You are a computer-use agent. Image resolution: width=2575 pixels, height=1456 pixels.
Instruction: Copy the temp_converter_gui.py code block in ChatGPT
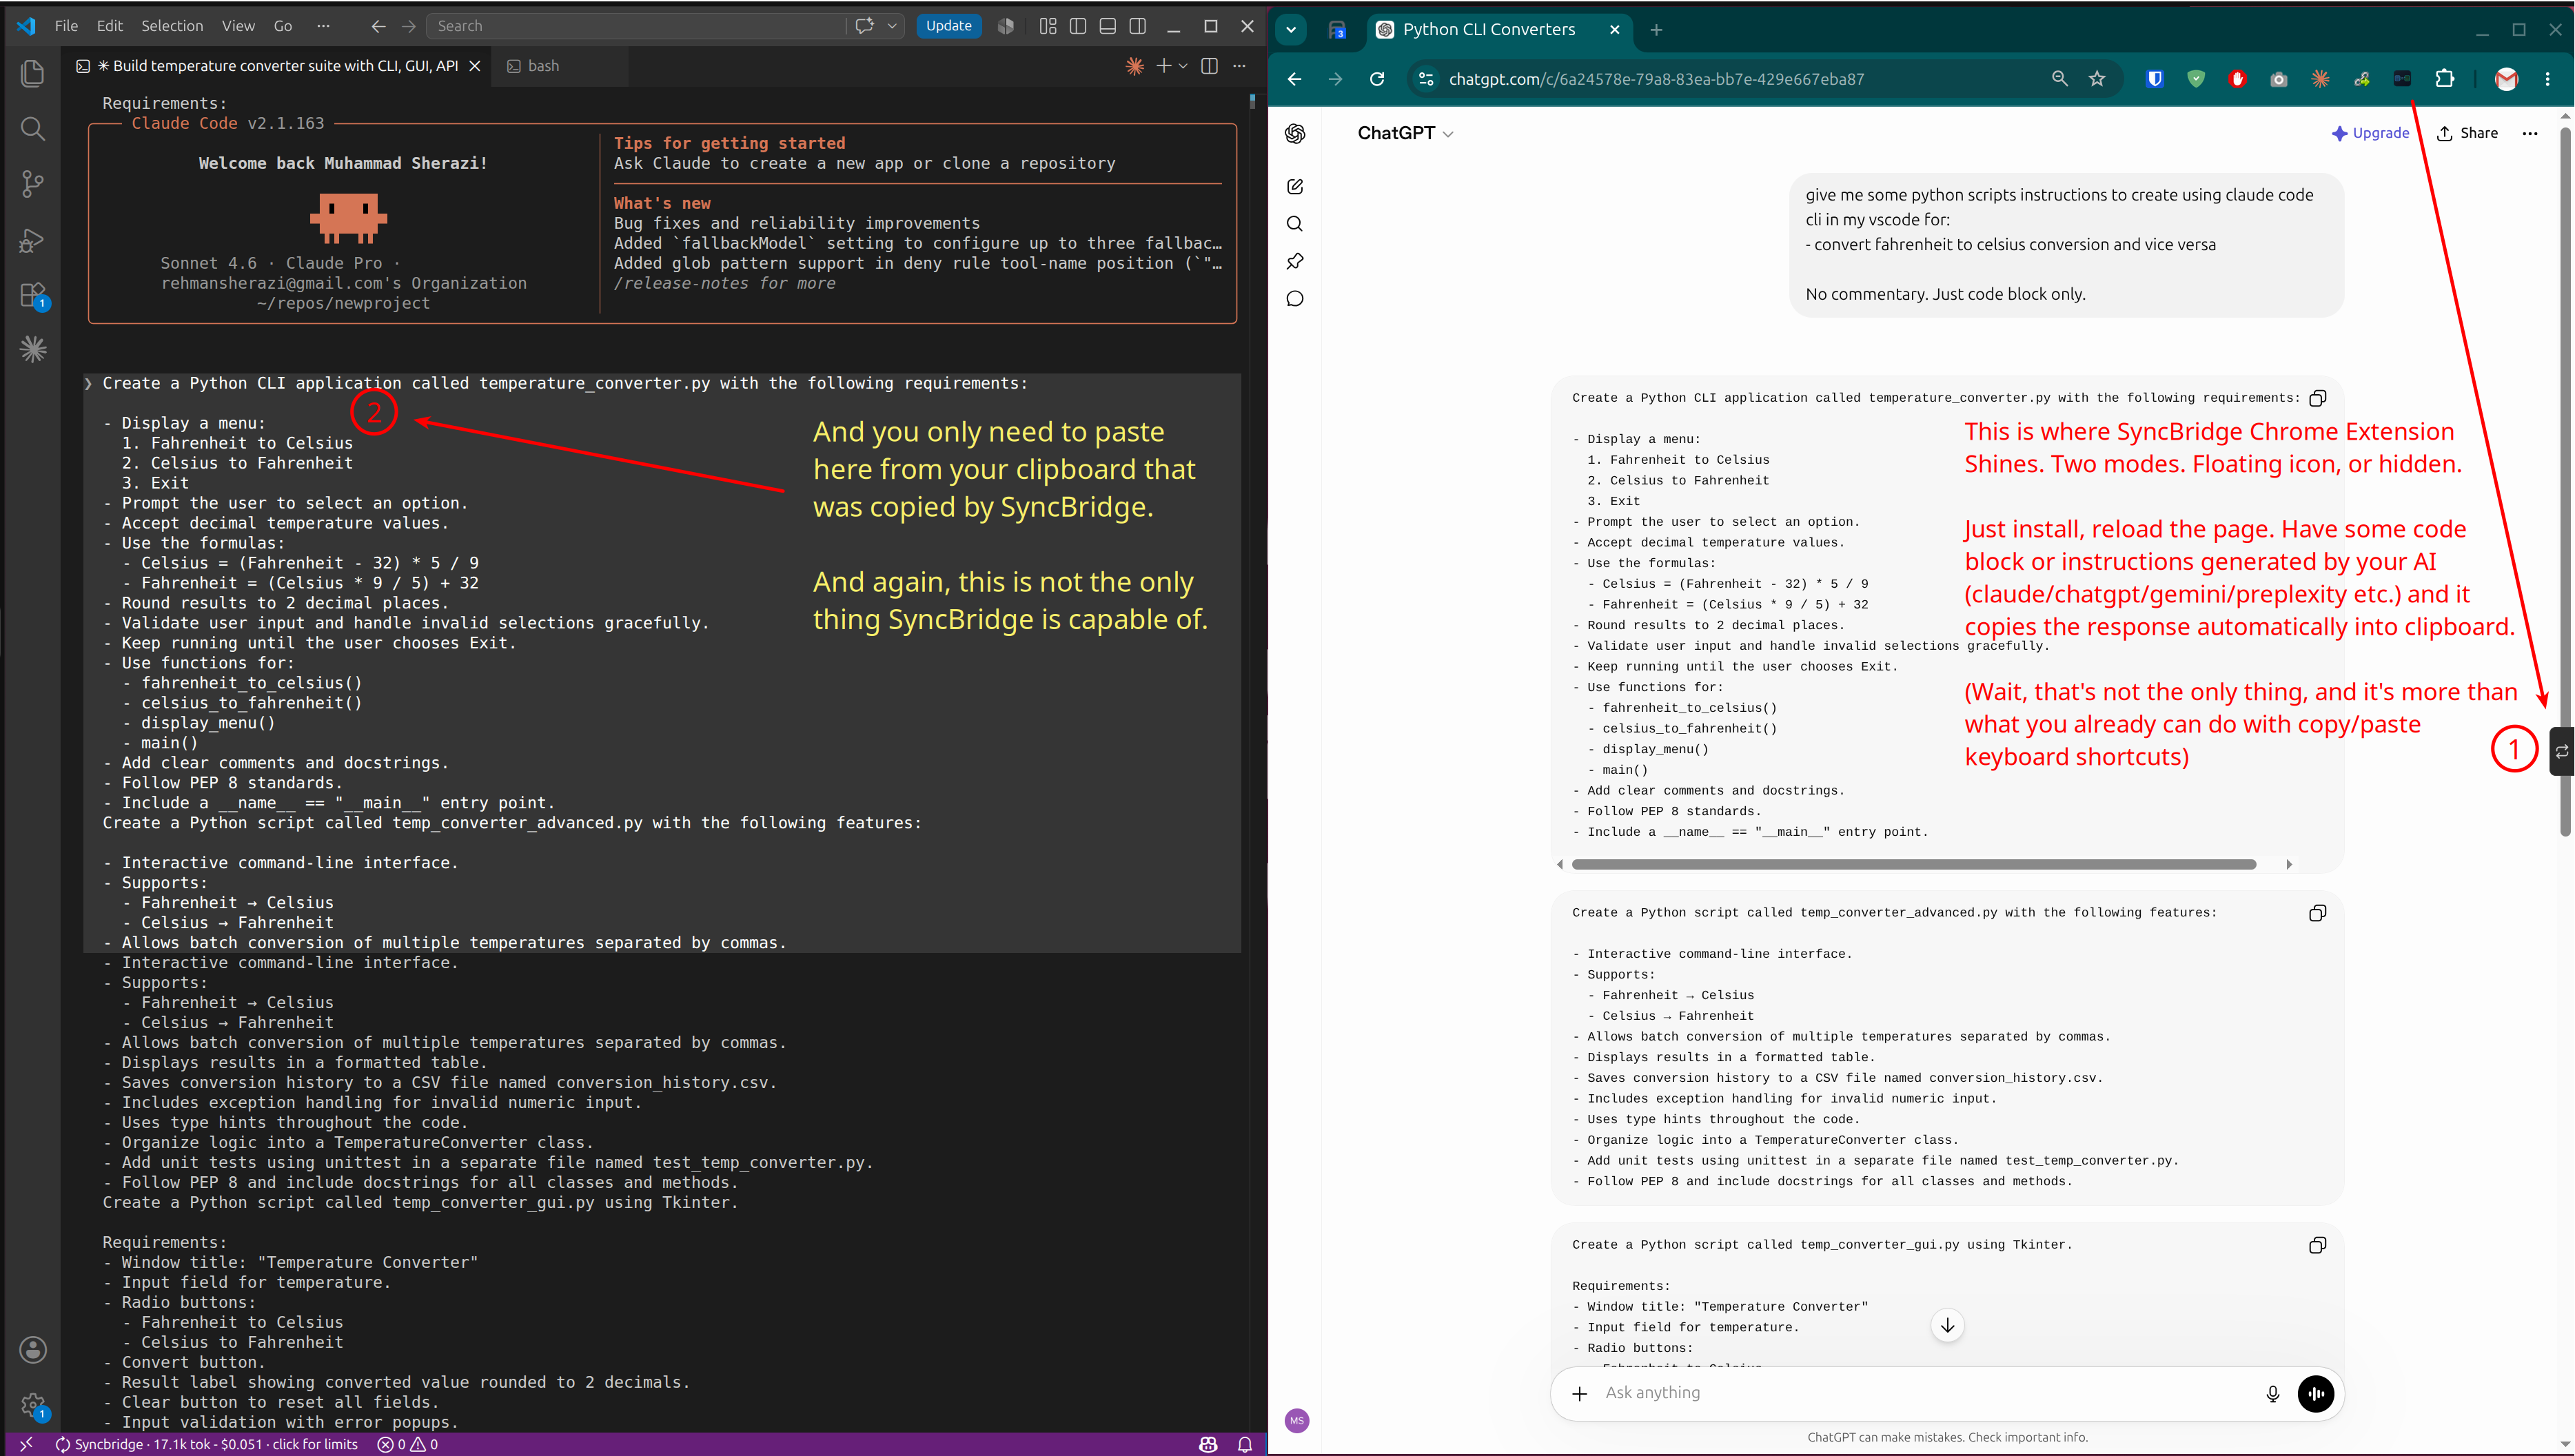coord(2317,1245)
